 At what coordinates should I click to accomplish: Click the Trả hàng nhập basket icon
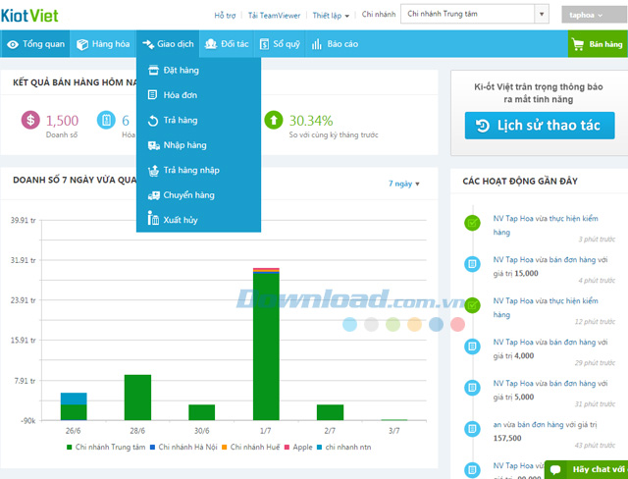coord(153,171)
